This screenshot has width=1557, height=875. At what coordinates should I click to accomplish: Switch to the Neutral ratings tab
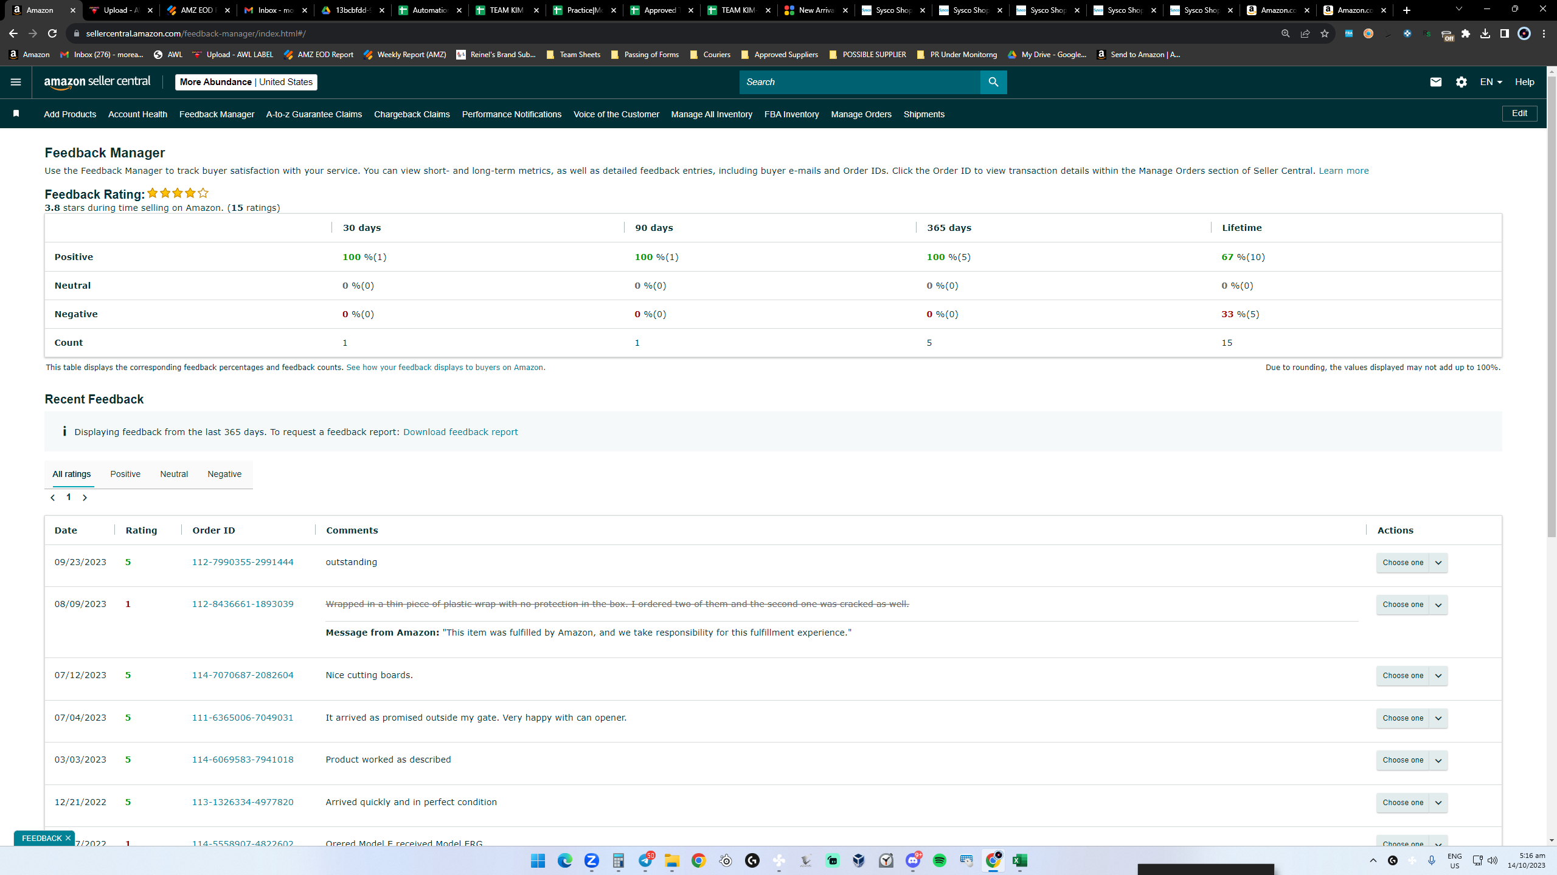174,474
